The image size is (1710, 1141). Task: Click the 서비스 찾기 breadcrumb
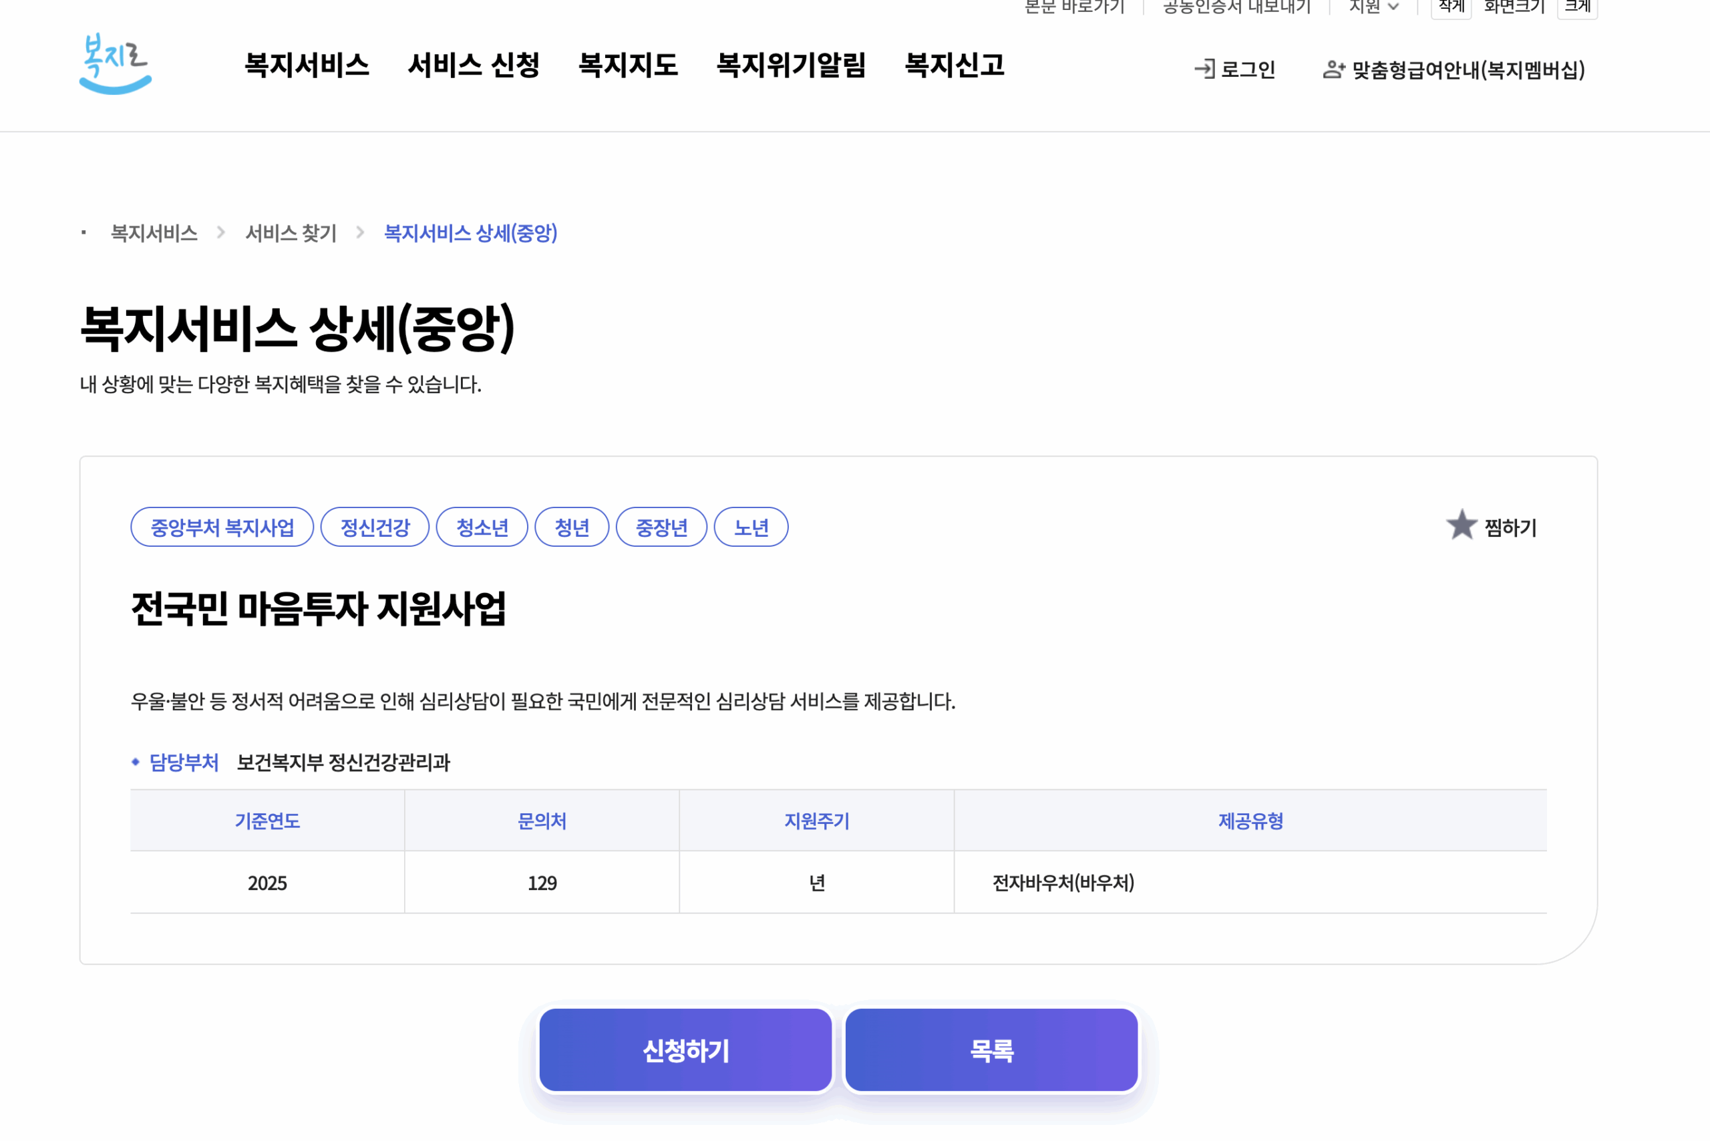[x=291, y=234]
